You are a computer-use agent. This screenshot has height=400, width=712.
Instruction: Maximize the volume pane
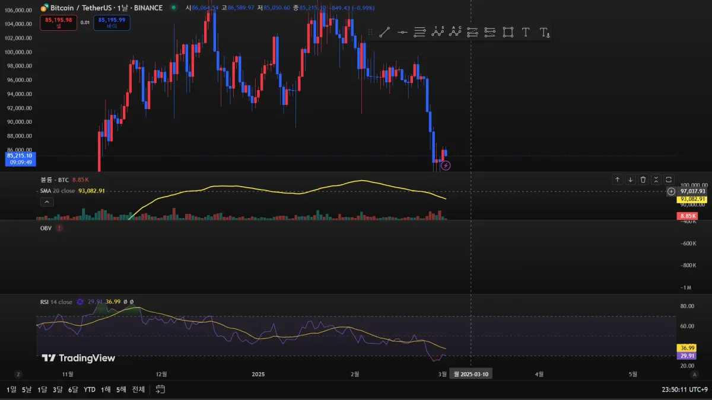click(669, 180)
